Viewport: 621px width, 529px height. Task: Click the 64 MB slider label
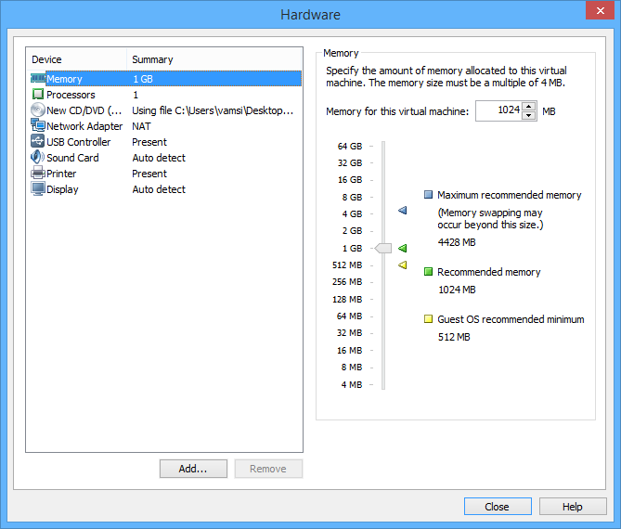(x=349, y=316)
